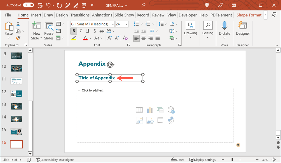Image resolution: width=281 pixels, height=163 pixels.
Task: Open the font size dropdown
Action: [x=127, y=24]
